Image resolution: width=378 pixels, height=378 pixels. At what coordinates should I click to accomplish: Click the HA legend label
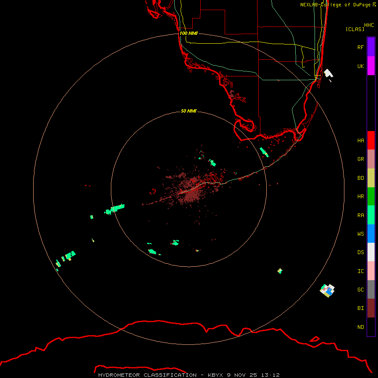pyautogui.click(x=360, y=141)
